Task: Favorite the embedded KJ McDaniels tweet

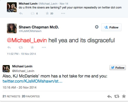Action: [124, 96]
